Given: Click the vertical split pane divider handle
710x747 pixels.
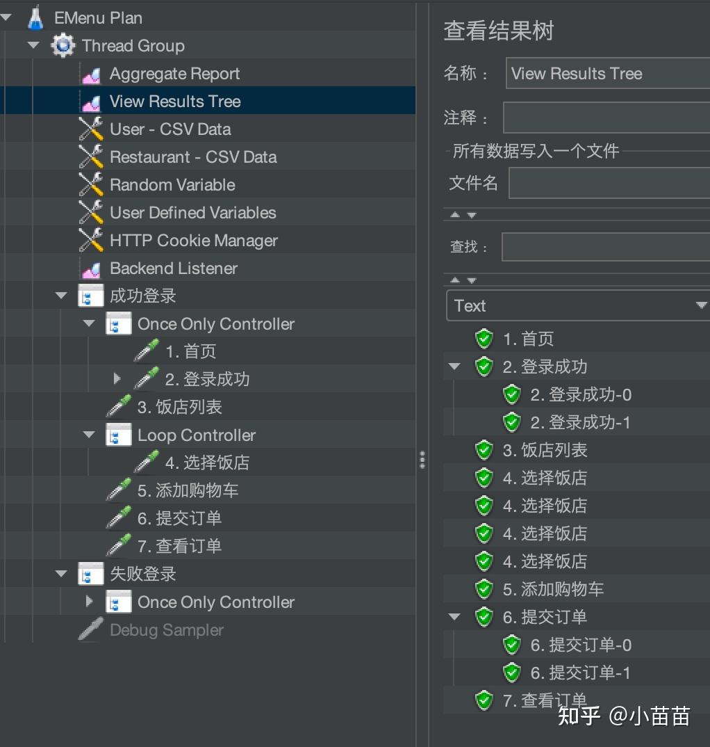Looking at the screenshot, I should click(422, 460).
